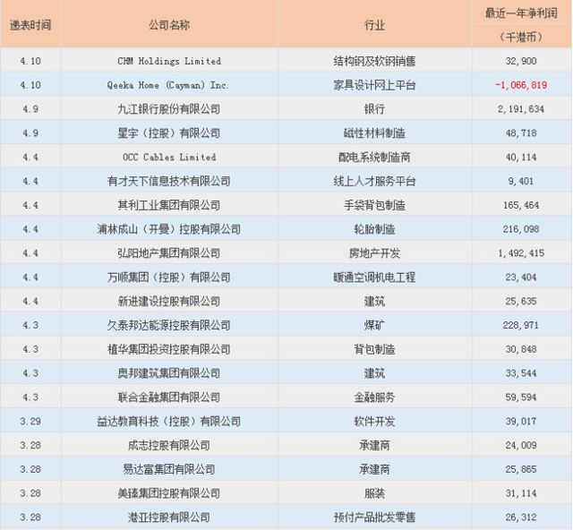This screenshot has width=573, height=530.
Task: Click the 结构钢及软钢销售 industry cell
Action: click(374, 61)
